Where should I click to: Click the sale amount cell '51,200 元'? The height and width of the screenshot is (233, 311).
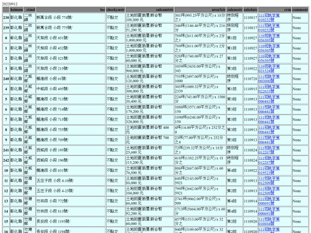click(x=150, y=28)
